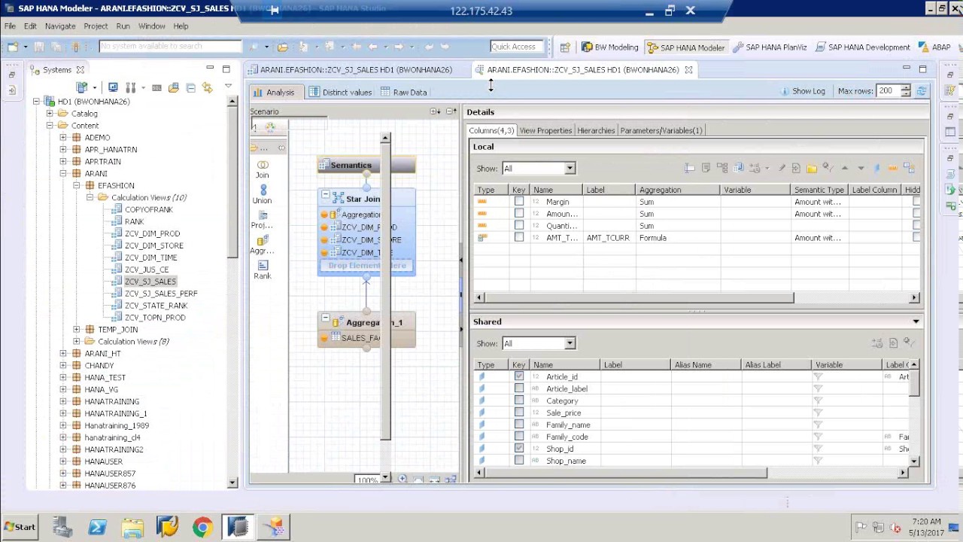
Task: Collapse the EFASHION package
Action: click(77, 185)
